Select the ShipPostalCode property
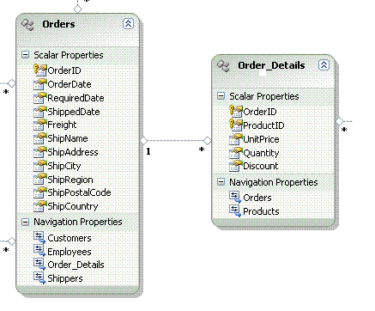 click(79, 192)
